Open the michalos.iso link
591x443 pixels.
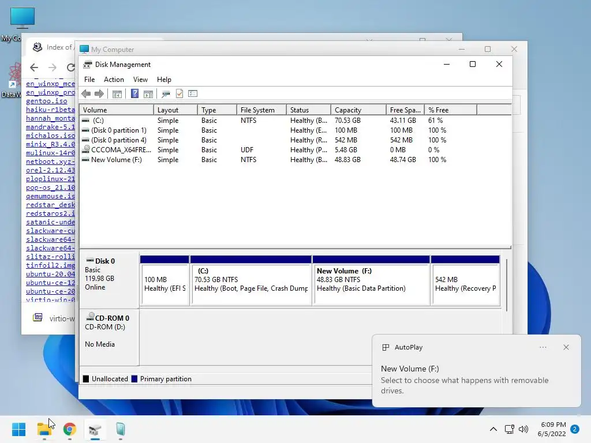[51, 136]
